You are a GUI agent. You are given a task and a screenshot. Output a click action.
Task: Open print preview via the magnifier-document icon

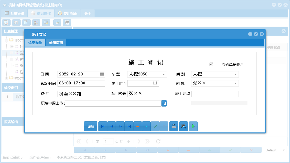tap(183, 126)
